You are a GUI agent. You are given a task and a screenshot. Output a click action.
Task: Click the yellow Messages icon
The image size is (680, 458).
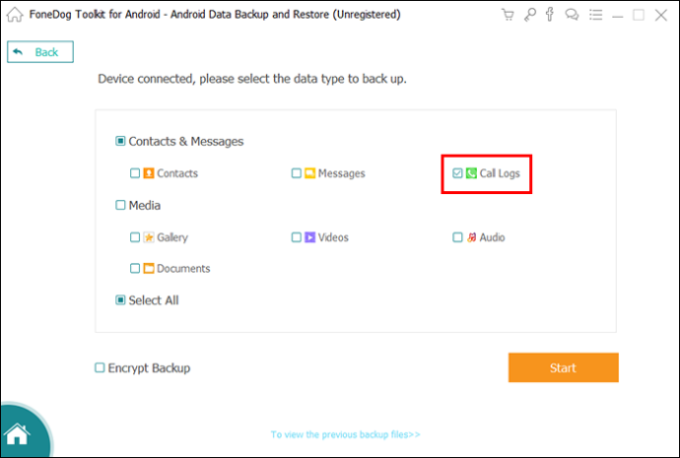tap(309, 173)
